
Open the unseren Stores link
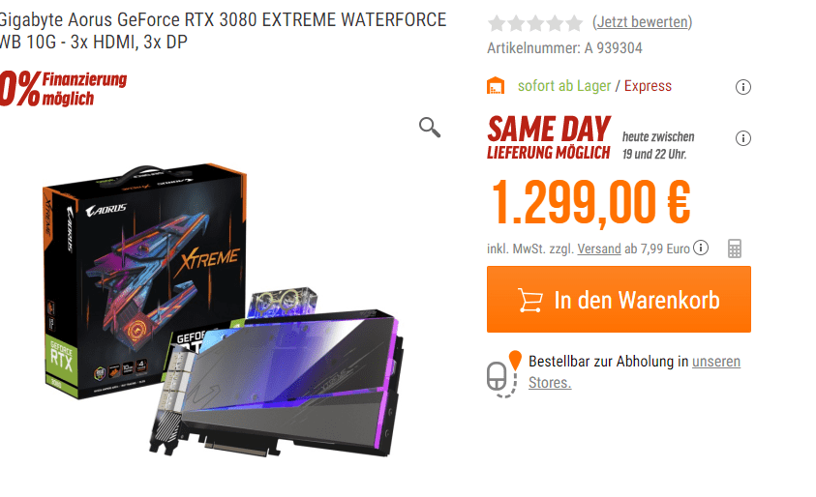[634, 371]
